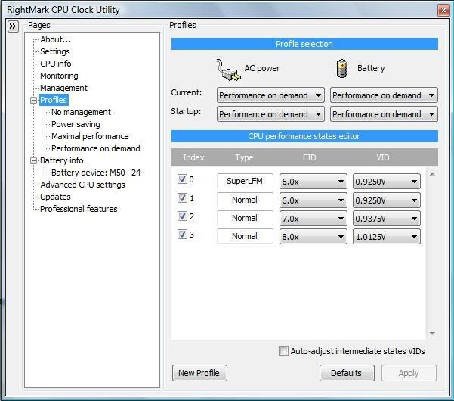Viewport: 454px width, 401px height.
Task: Open the Monitoring page
Action: [59, 76]
